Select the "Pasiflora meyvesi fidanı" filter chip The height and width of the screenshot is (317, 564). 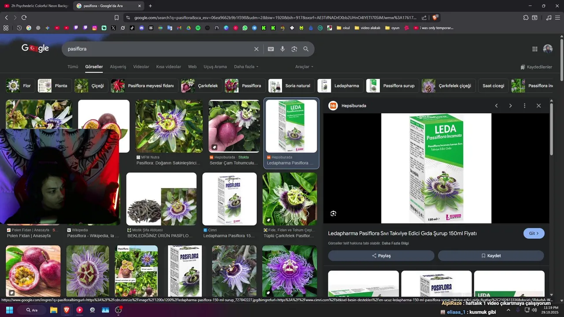pos(145,86)
